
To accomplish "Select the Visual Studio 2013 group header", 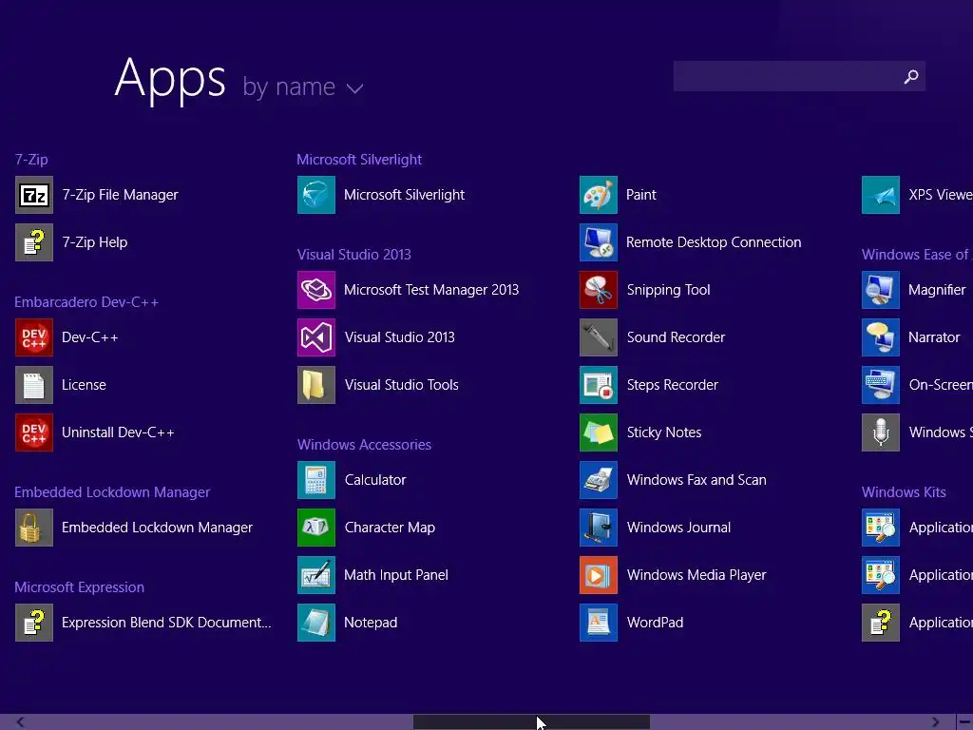I will (x=353, y=255).
